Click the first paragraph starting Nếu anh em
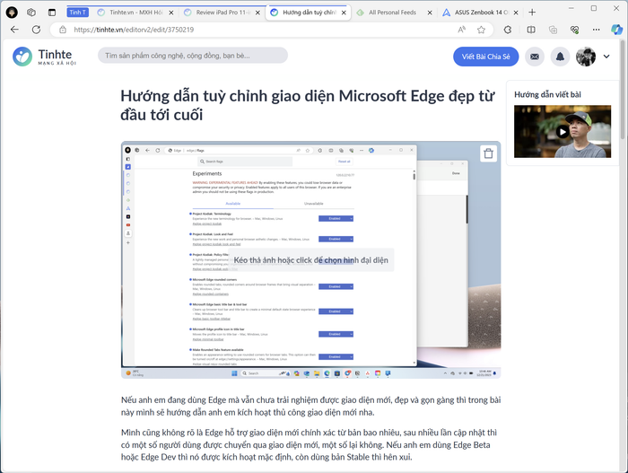 (x=310, y=406)
